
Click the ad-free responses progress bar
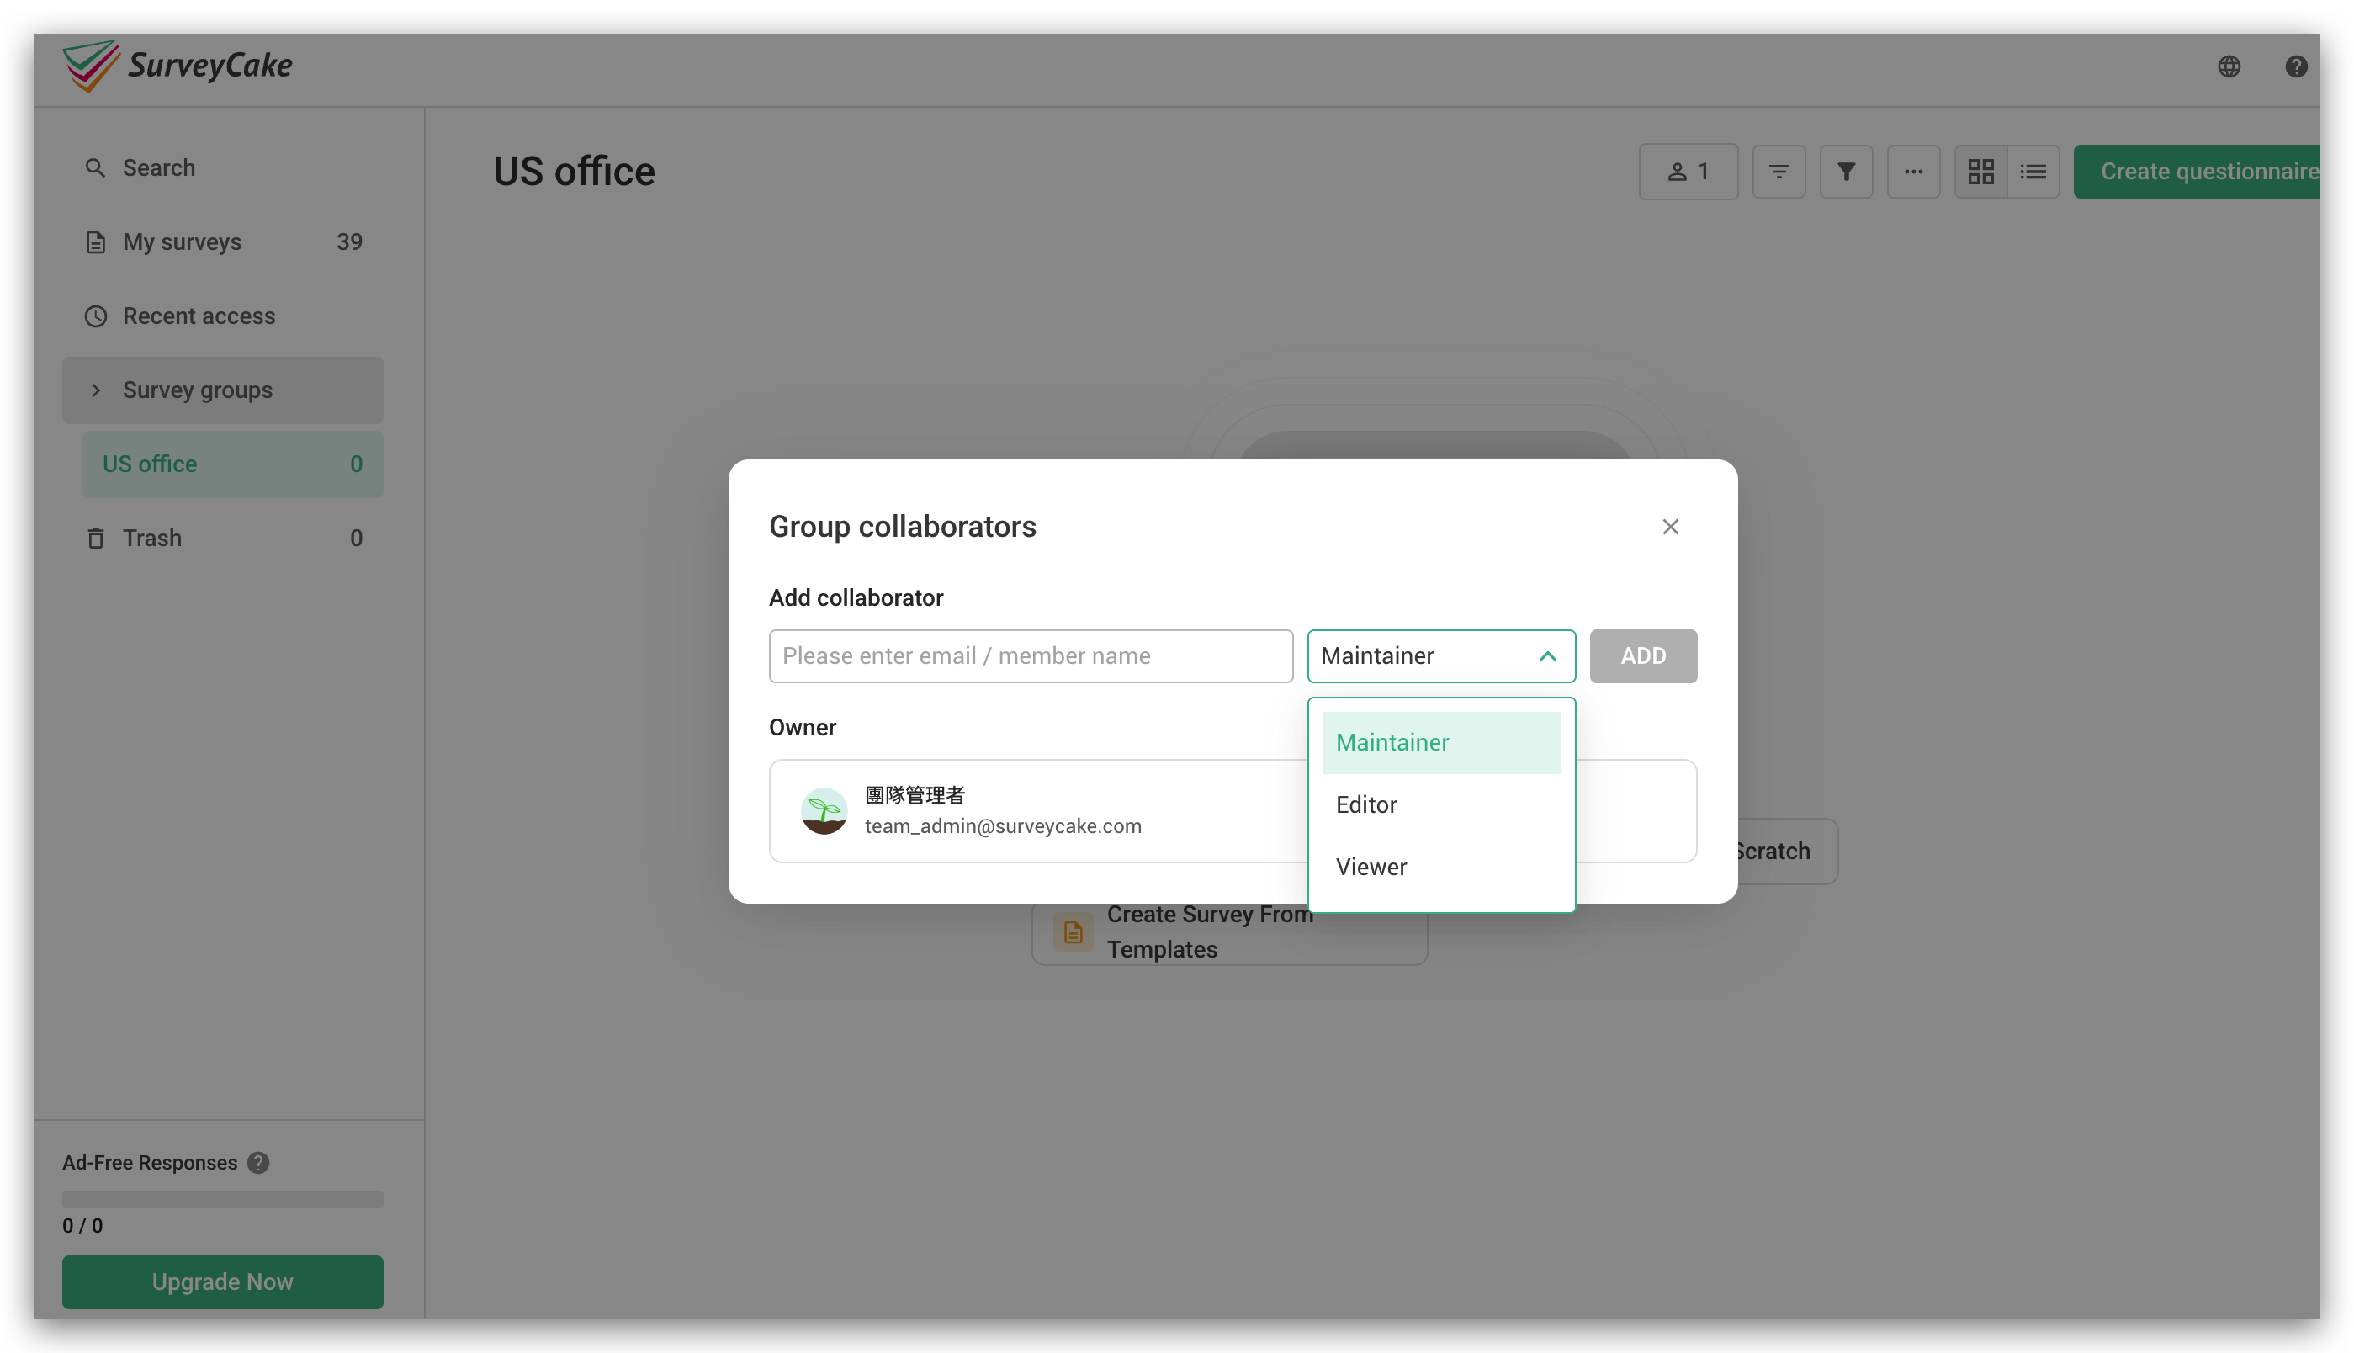[x=222, y=1200]
